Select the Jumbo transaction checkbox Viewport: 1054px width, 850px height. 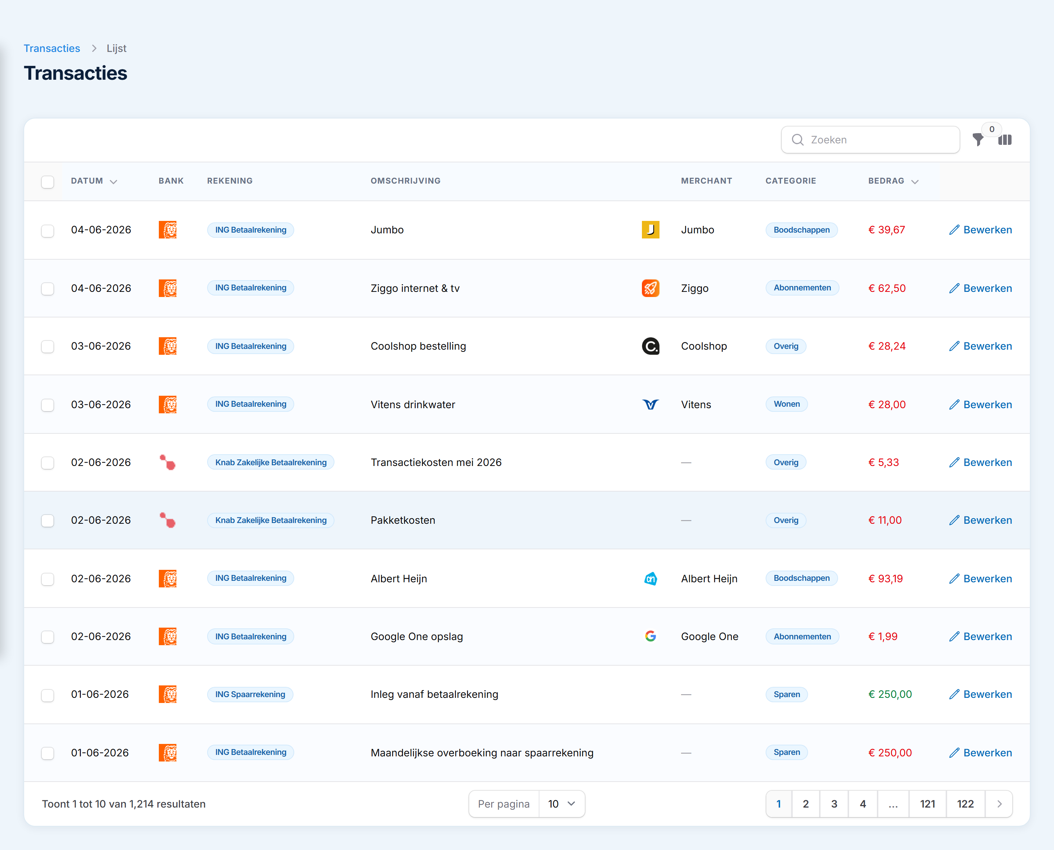pos(48,231)
